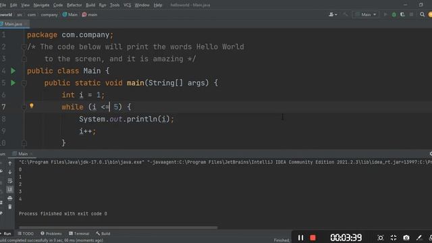Open the Refactor menu
The width and height of the screenshot is (432, 243).
click(x=74, y=5)
